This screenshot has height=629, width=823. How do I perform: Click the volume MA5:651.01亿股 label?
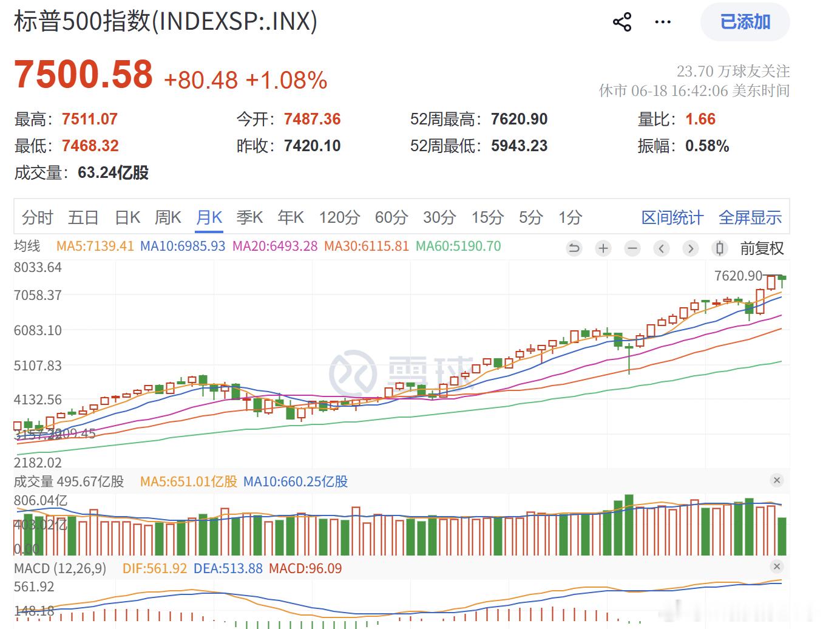point(189,481)
